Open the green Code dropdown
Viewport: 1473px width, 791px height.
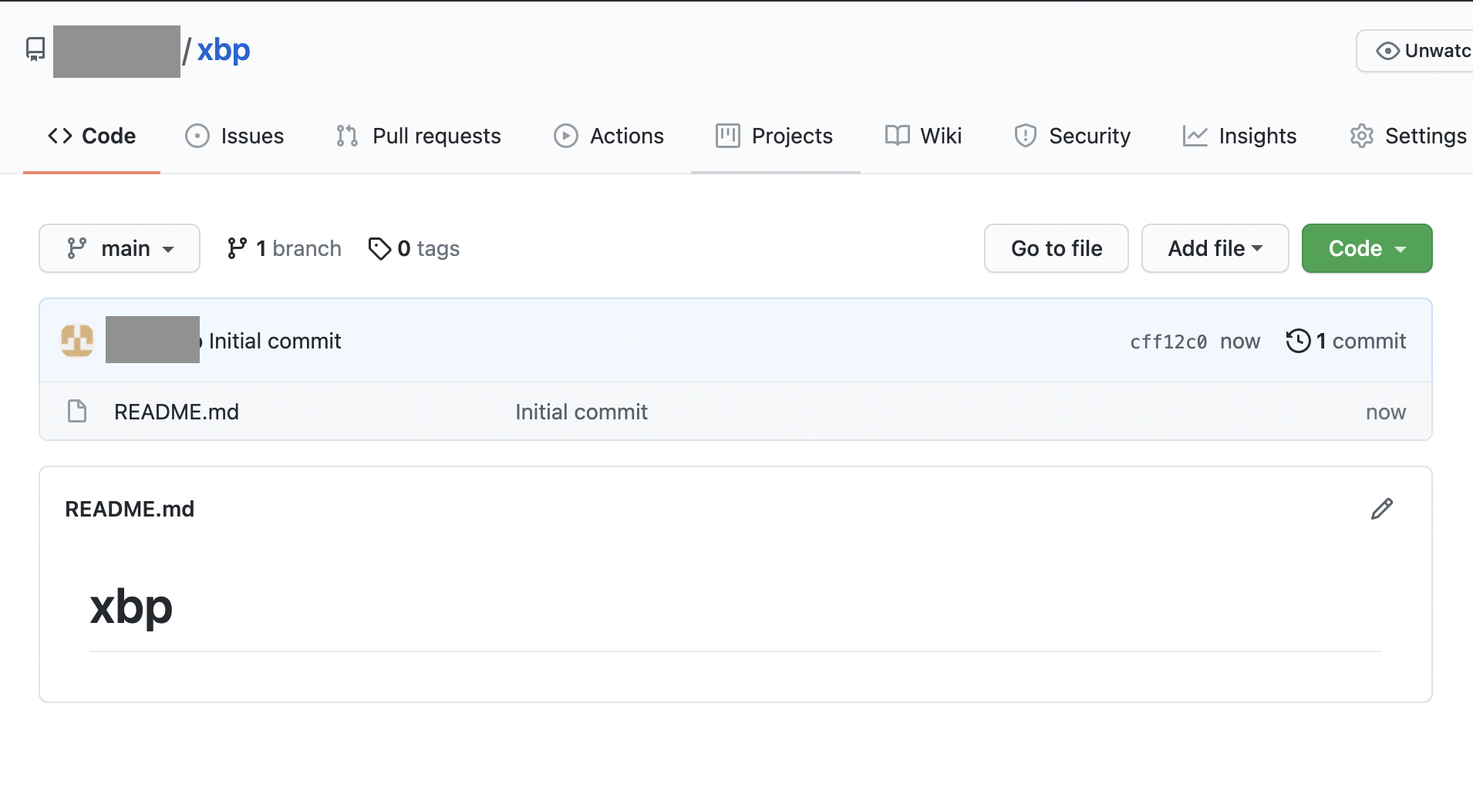tap(1367, 248)
